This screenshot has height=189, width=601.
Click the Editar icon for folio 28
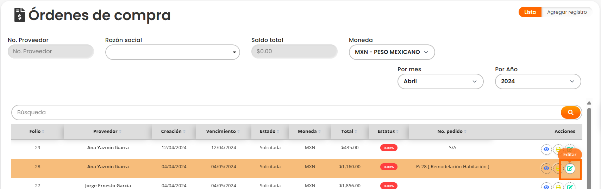click(x=570, y=169)
